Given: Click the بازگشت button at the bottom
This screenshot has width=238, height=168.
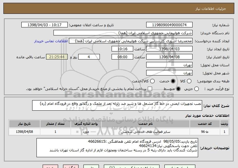Looking at the screenshot, I should point(71,166).
